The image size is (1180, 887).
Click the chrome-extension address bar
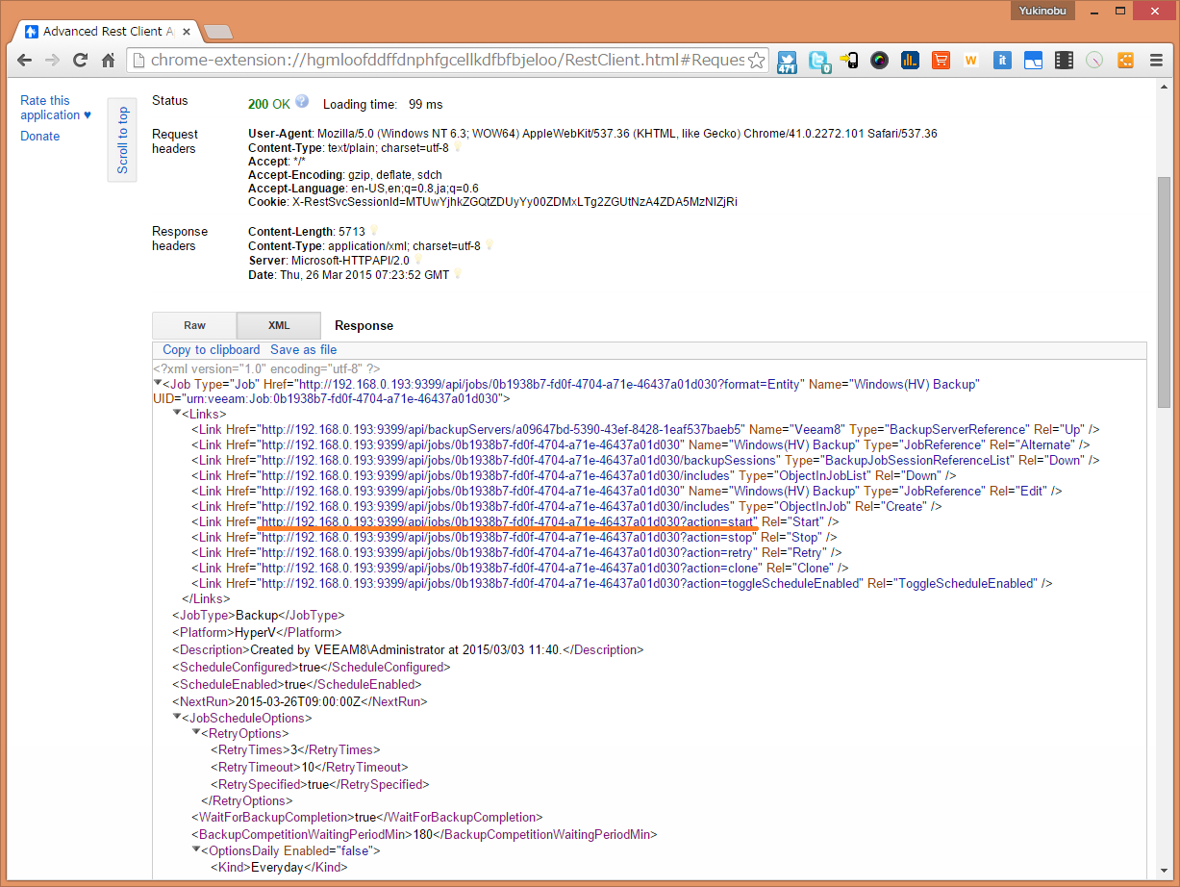click(x=447, y=61)
